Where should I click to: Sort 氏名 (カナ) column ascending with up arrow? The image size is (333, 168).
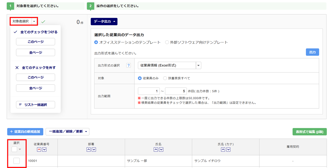point(223,150)
